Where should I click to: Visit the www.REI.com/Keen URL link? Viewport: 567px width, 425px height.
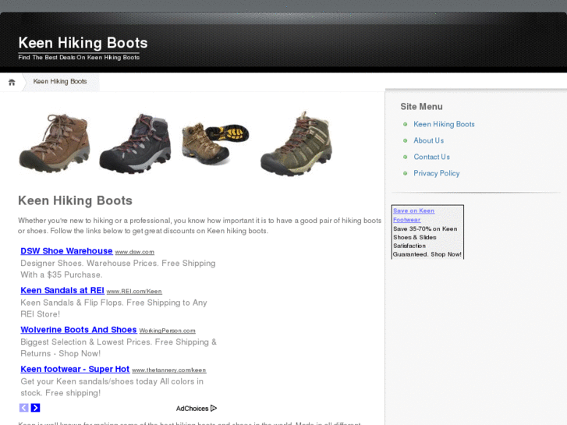[x=134, y=292]
